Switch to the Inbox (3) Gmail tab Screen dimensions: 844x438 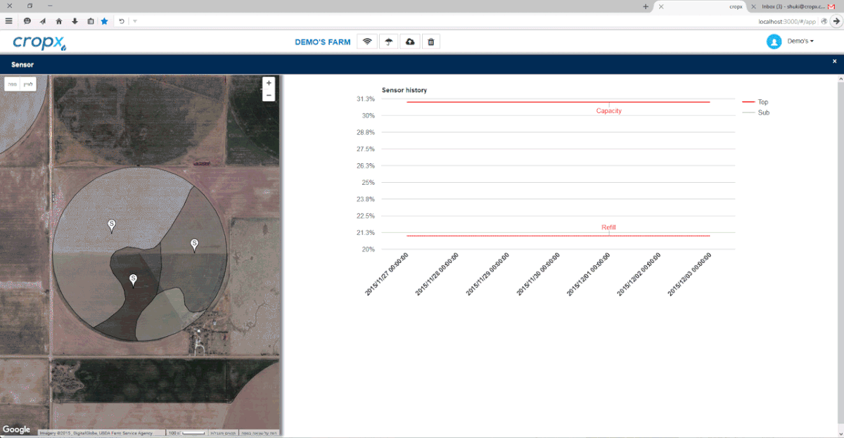(795, 6)
